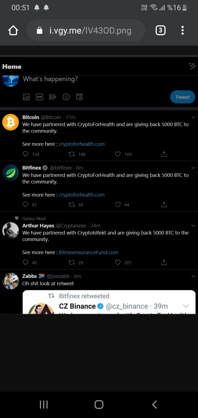Open Chrome three-dot overflow menu
198x418 pixels.
182,30
